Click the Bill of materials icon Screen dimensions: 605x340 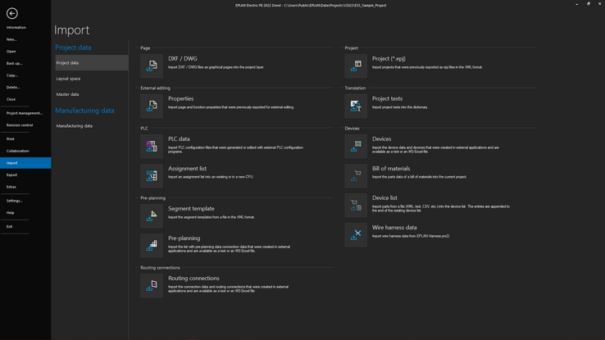tap(356, 176)
